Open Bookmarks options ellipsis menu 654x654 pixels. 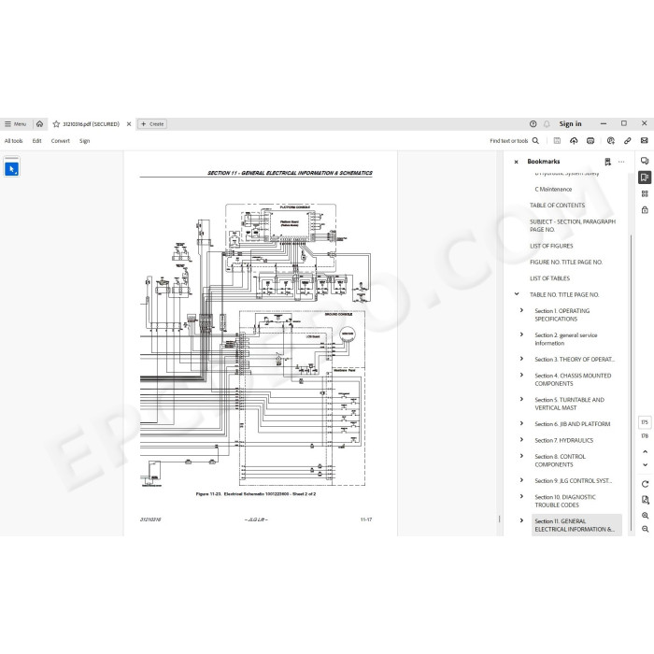621,162
